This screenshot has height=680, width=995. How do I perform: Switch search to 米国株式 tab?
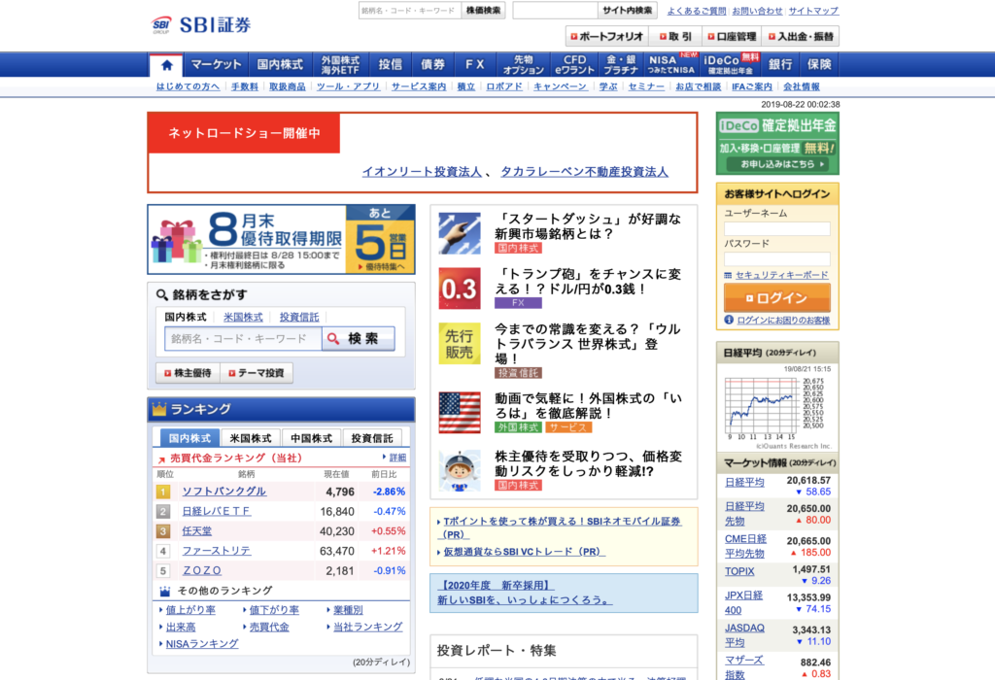click(x=243, y=317)
